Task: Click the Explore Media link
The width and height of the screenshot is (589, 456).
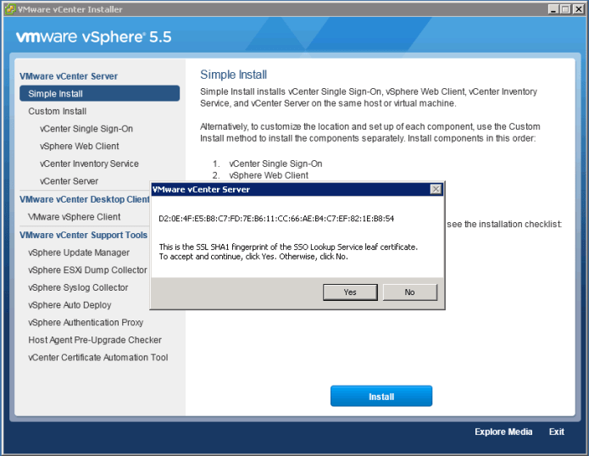Action: point(503,431)
